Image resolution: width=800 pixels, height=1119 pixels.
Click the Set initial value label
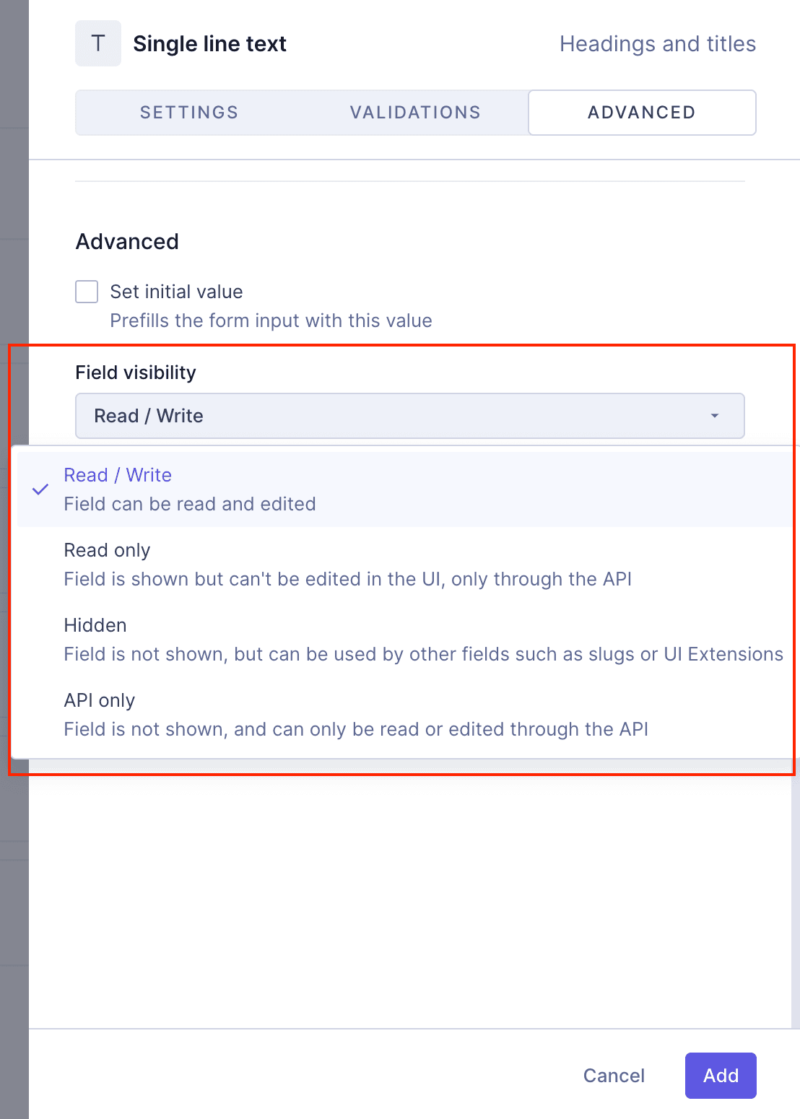click(176, 292)
